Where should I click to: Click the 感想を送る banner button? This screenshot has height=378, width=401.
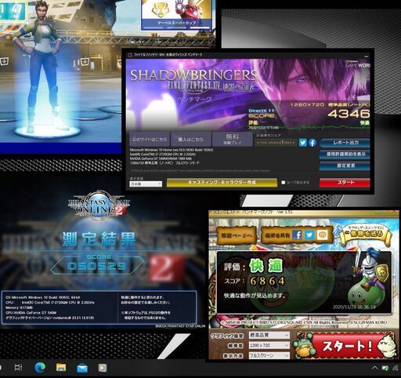pyautogui.click(x=366, y=234)
